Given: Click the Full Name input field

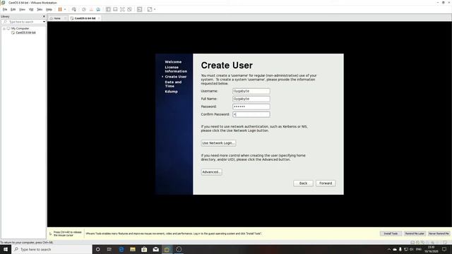Looking at the screenshot, I should [251, 99].
